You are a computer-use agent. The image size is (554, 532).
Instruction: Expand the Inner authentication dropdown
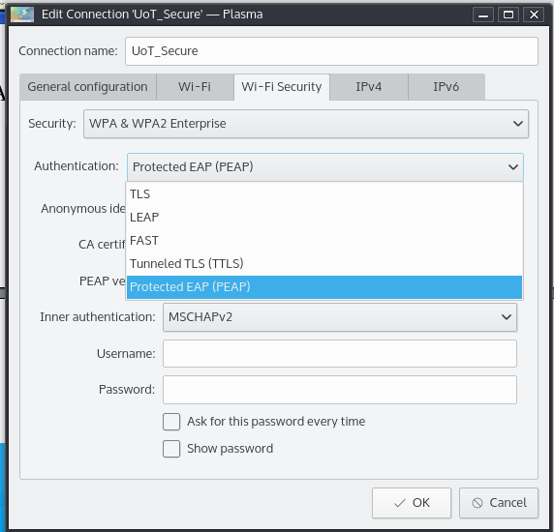pyautogui.click(x=340, y=317)
